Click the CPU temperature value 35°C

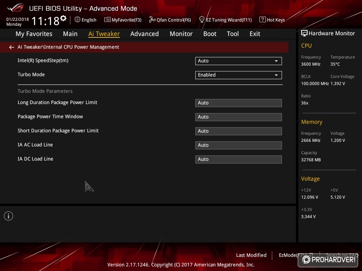point(335,64)
